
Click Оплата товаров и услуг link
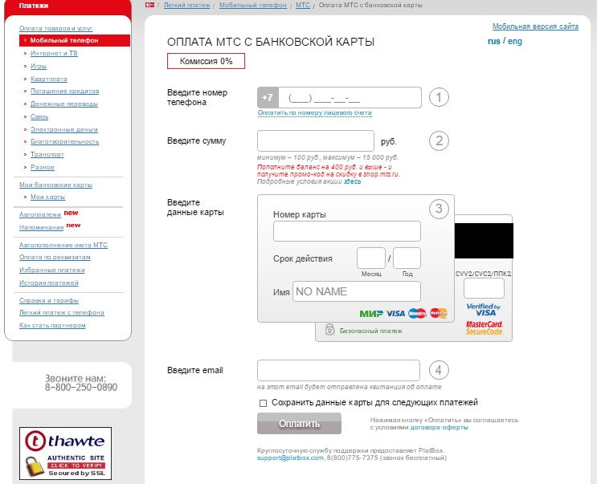pyautogui.click(x=55, y=28)
